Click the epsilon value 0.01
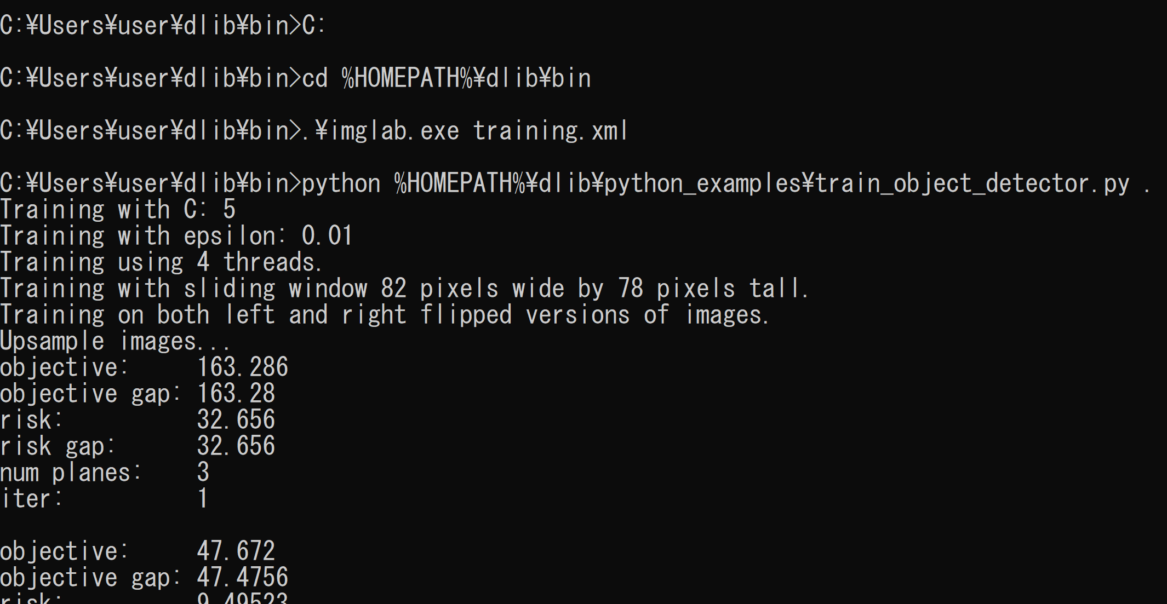The width and height of the screenshot is (1167, 604). [327, 236]
